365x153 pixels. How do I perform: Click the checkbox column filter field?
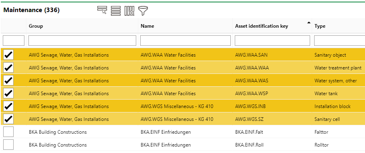[x=14, y=41]
